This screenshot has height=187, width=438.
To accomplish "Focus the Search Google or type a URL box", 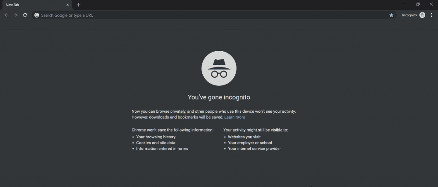I will (x=214, y=15).
